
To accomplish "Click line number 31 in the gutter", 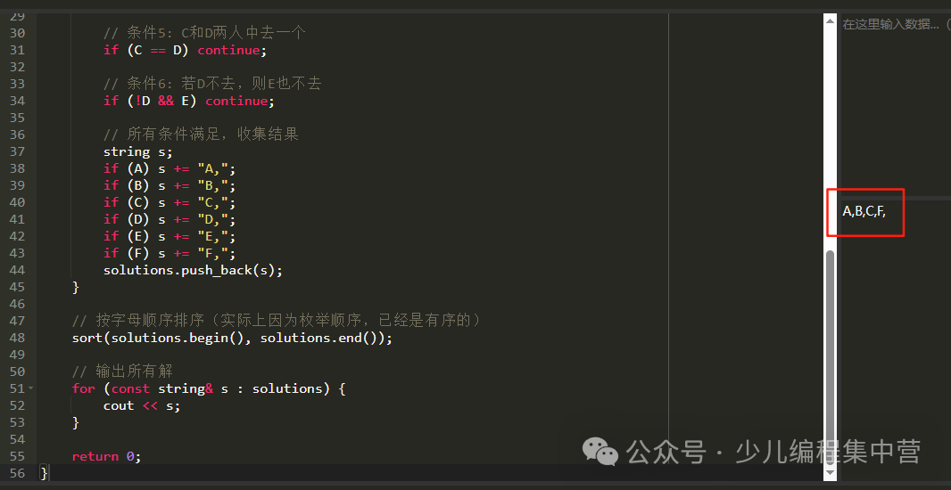I will click(x=18, y=50).
